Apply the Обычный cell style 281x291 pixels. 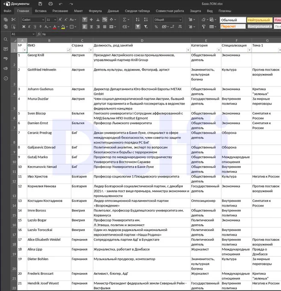tap(232, 20)
